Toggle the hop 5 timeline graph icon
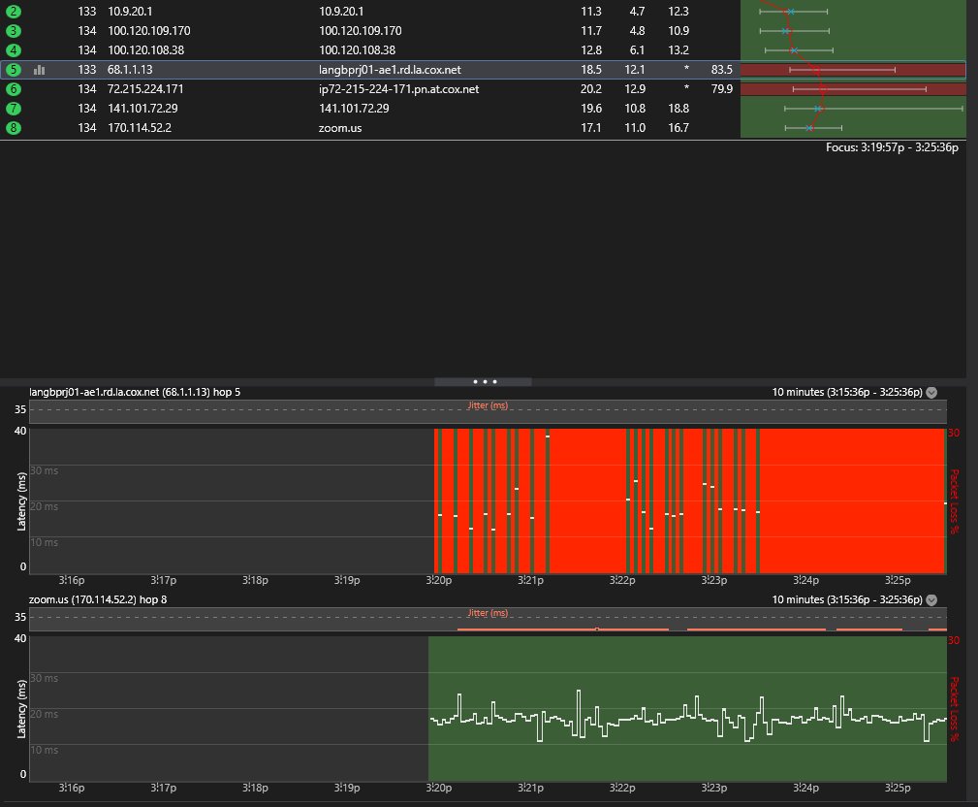The width and height of the screenshot is (978, 807). tap(40, 70)
